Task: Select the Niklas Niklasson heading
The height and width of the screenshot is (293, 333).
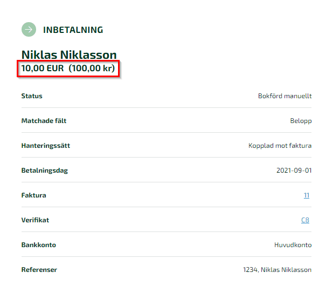Action: 69,54
